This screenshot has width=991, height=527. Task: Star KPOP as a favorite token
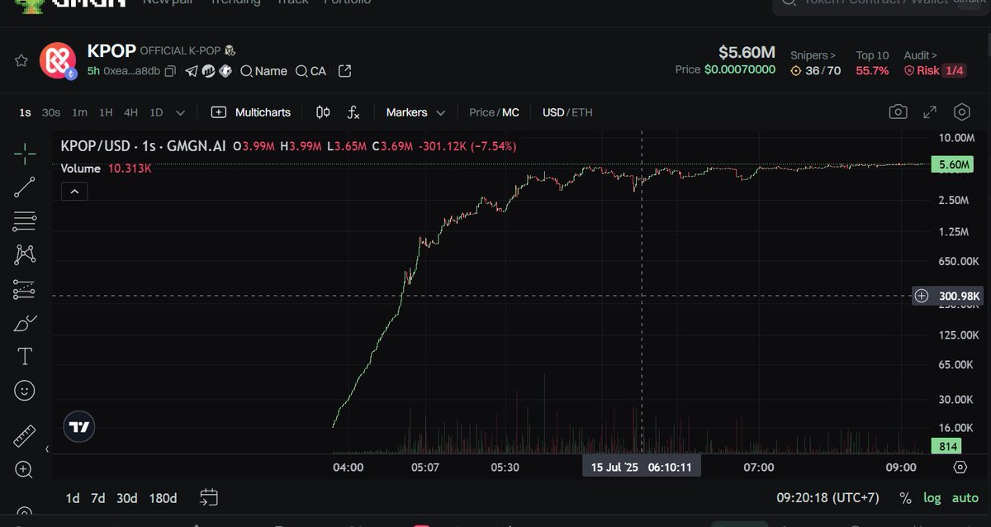point(21,61)
